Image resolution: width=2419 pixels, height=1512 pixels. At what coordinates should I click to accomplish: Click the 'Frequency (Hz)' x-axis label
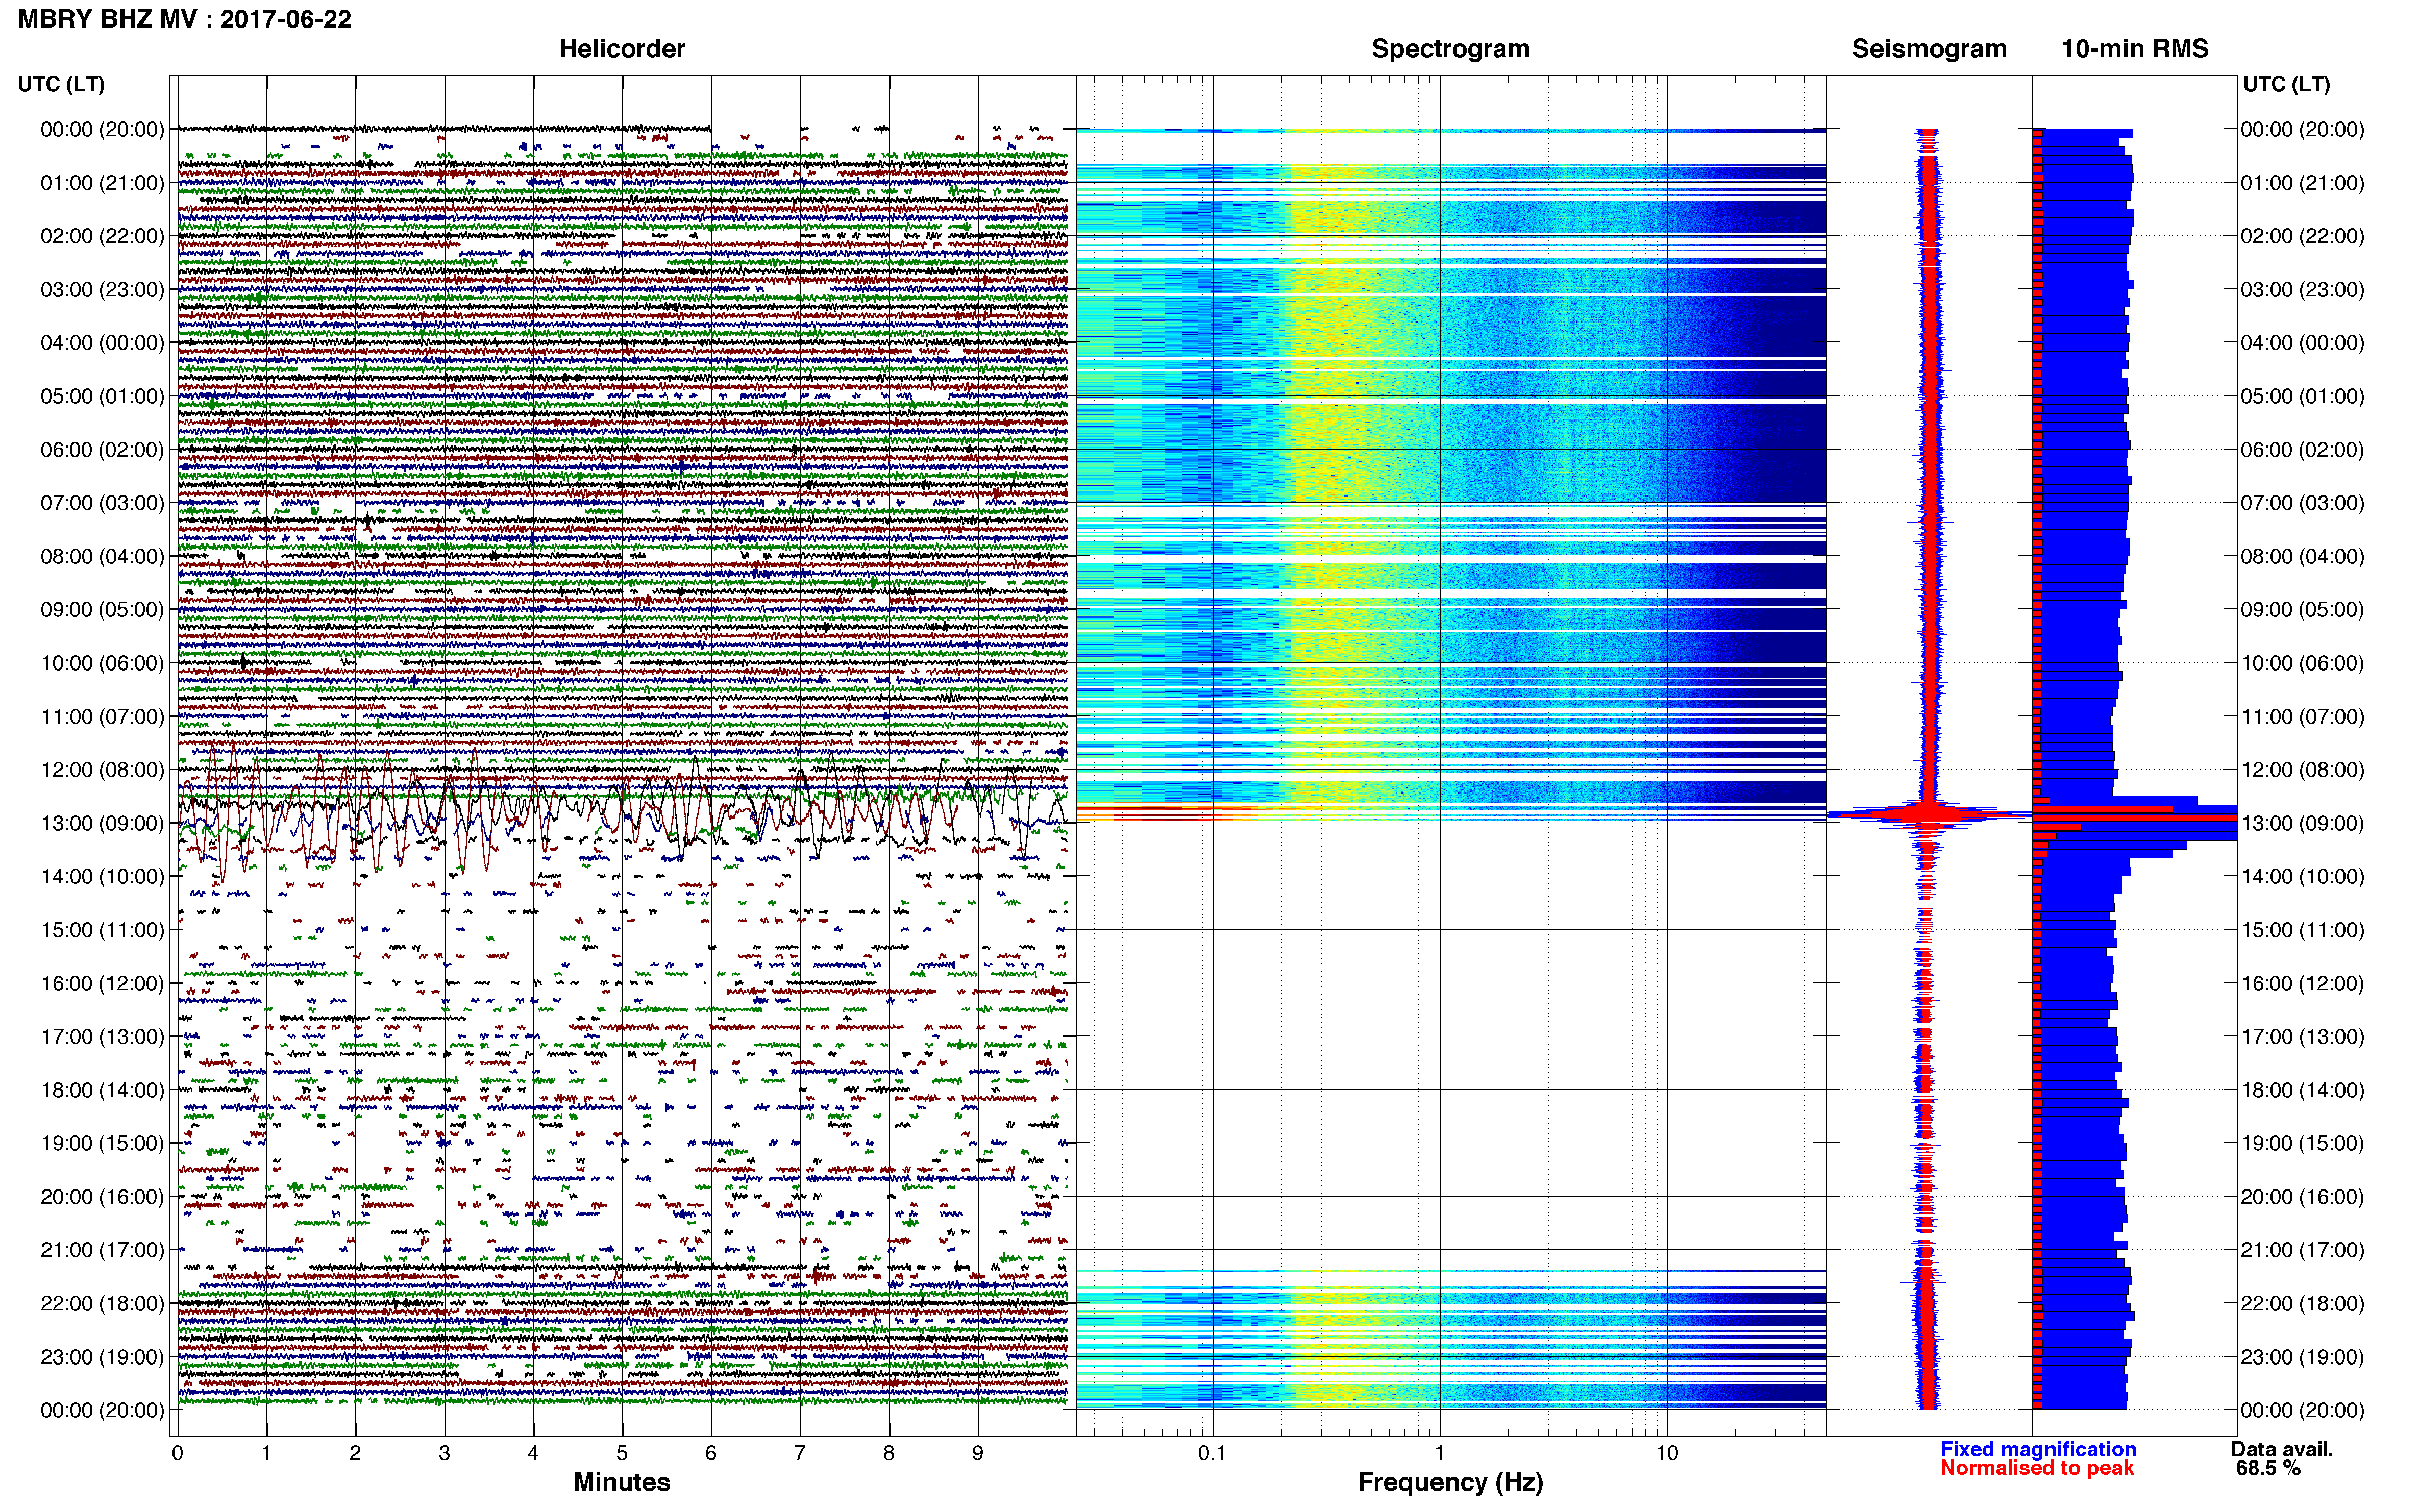[1450, 1483]
